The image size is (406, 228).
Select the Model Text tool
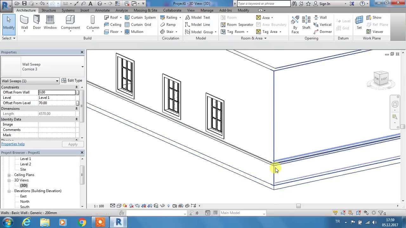click(198, 18)
